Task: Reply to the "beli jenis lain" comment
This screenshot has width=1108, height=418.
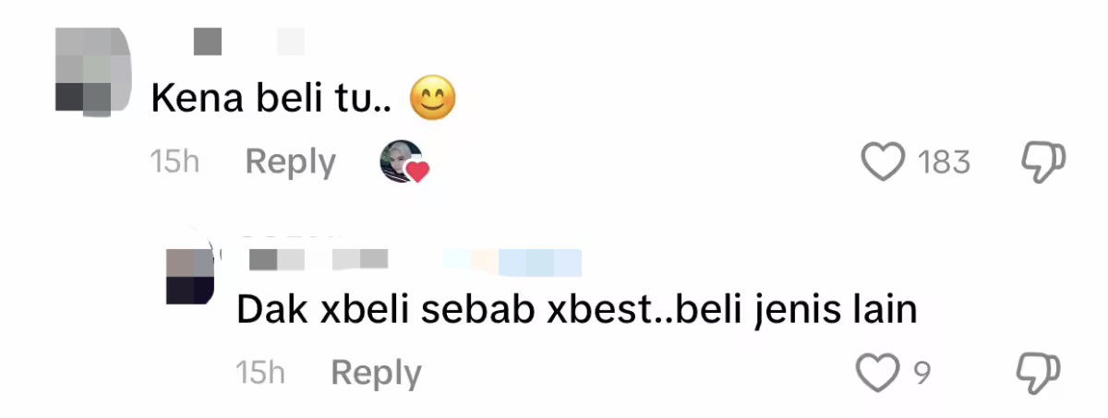Action: 376,373
